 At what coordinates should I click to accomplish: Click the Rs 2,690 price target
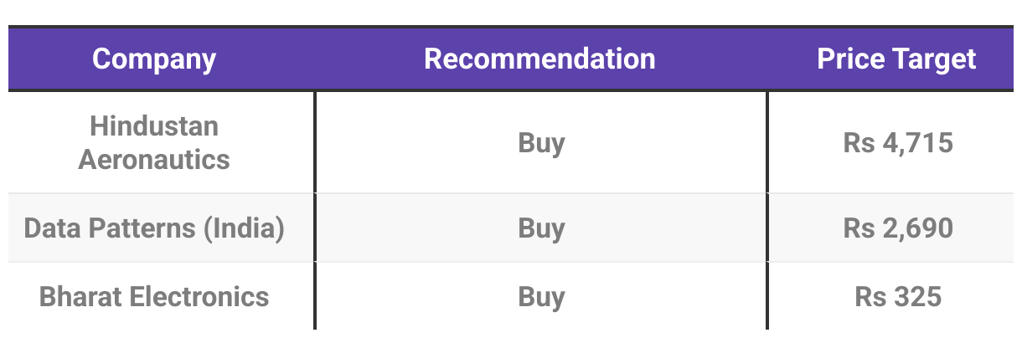coord(898,228)
